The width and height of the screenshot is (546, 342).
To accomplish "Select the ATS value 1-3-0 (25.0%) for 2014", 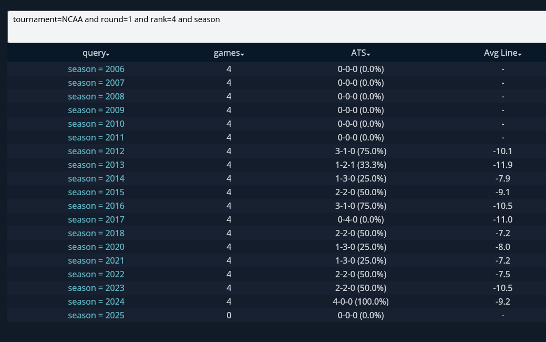I will [360, 178].
